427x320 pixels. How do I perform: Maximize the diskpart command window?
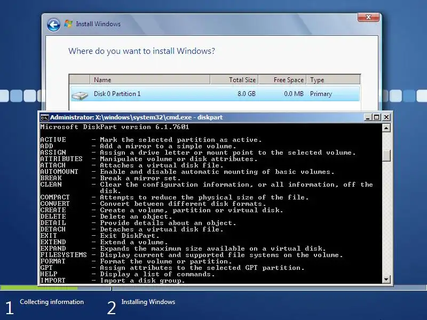(377, 117)
